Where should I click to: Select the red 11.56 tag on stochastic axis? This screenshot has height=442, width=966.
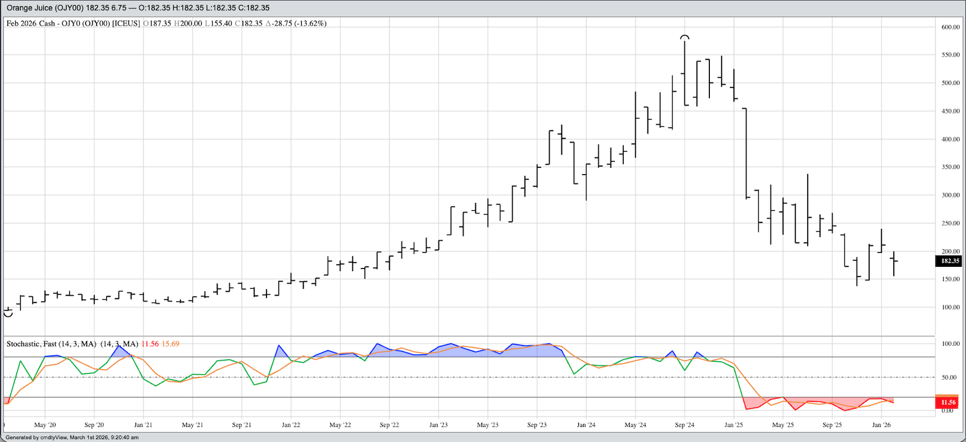(x=948, y=402)
